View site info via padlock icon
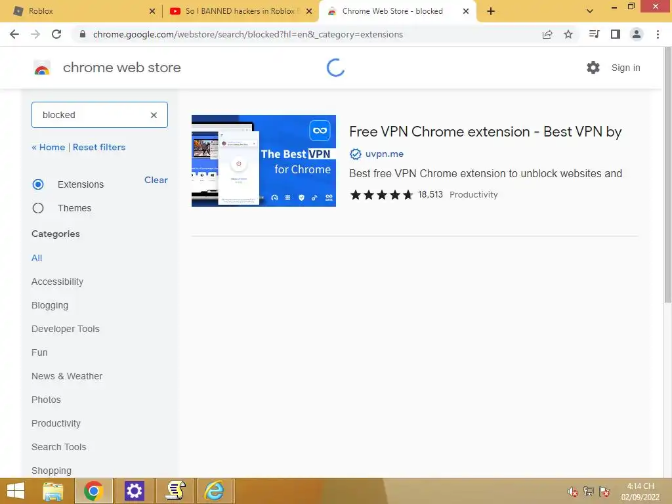This screenshot has height=504, width=672. [x=83, y=34]
